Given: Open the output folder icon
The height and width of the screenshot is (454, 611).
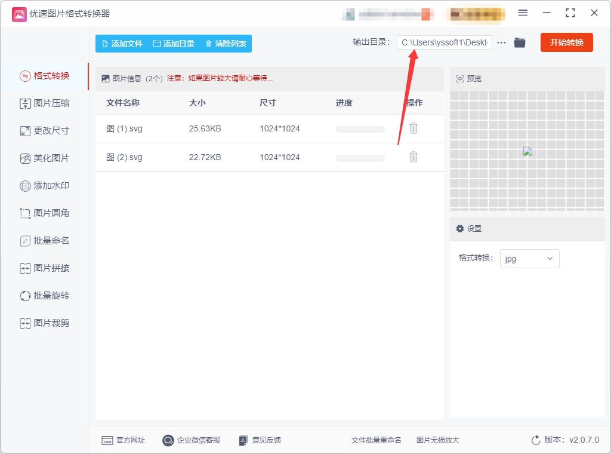Looking at the screenshot, I should pyautogui.click(x=520, y=42).
